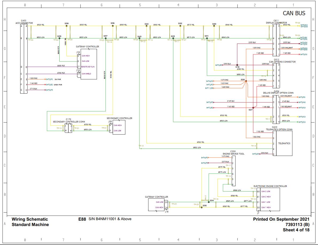This screenshot has height=245, width=318.
Task: Select the "UNSW PWR" label
Action: point(58,85)
